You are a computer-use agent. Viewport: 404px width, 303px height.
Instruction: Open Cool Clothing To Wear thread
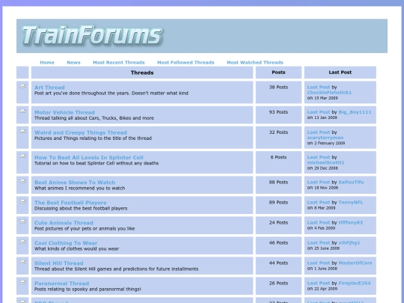click(66, 243)
